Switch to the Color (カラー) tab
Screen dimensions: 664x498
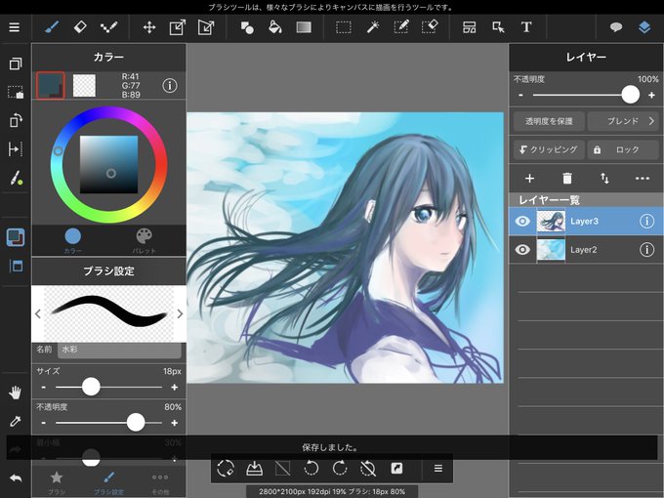point(73,240)
